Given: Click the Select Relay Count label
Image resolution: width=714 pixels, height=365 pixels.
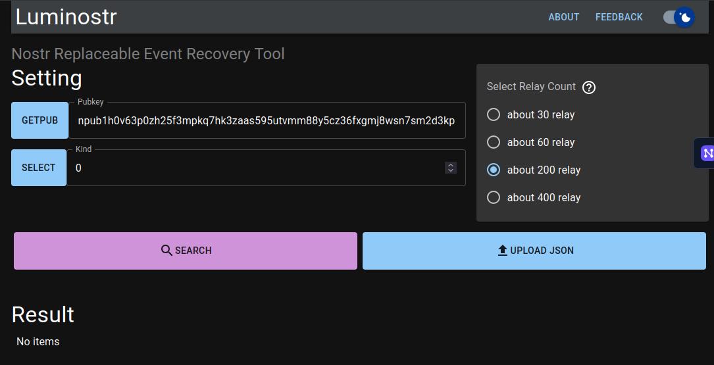Looking at the screenshot, I should click(531, 86).
